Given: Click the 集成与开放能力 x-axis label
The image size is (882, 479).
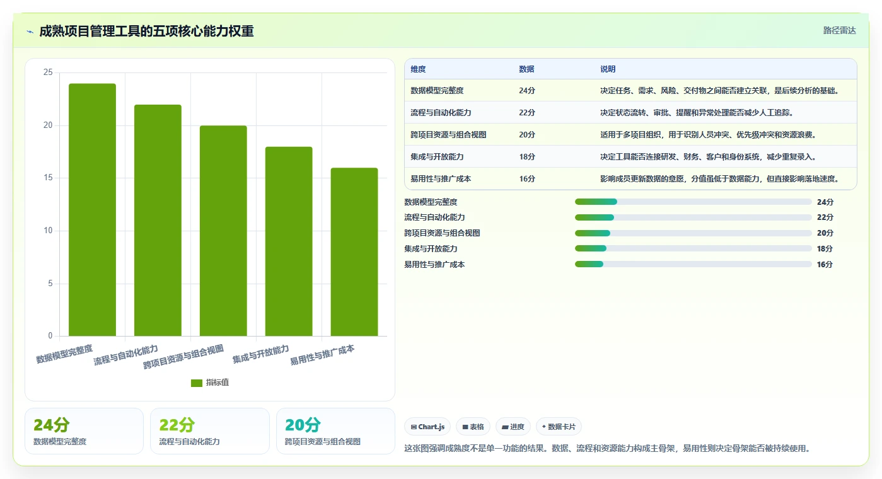Looking at the screenshot, I should [260, 354].
